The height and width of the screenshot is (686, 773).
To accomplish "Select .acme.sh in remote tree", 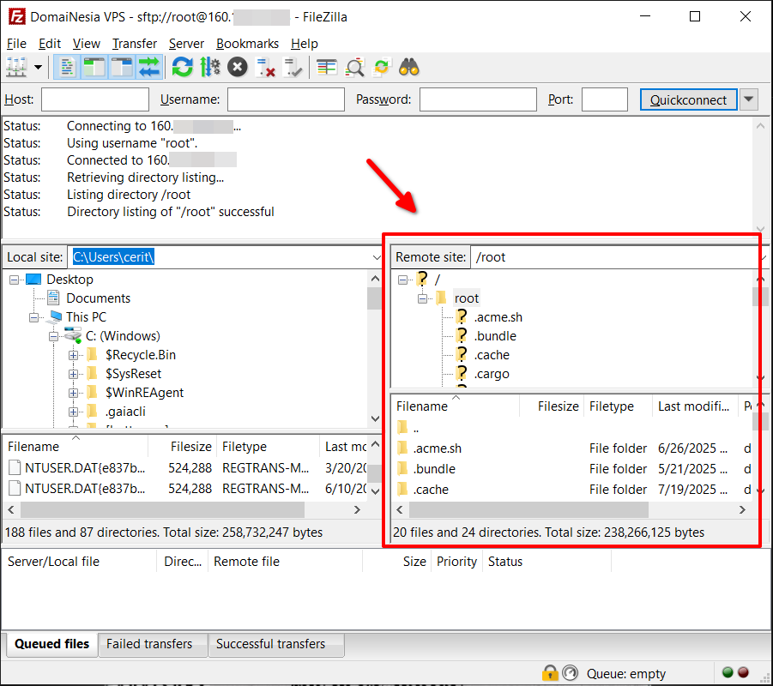I will point(498,317).
